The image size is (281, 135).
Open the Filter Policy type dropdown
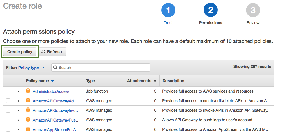(x=31, y=68)
